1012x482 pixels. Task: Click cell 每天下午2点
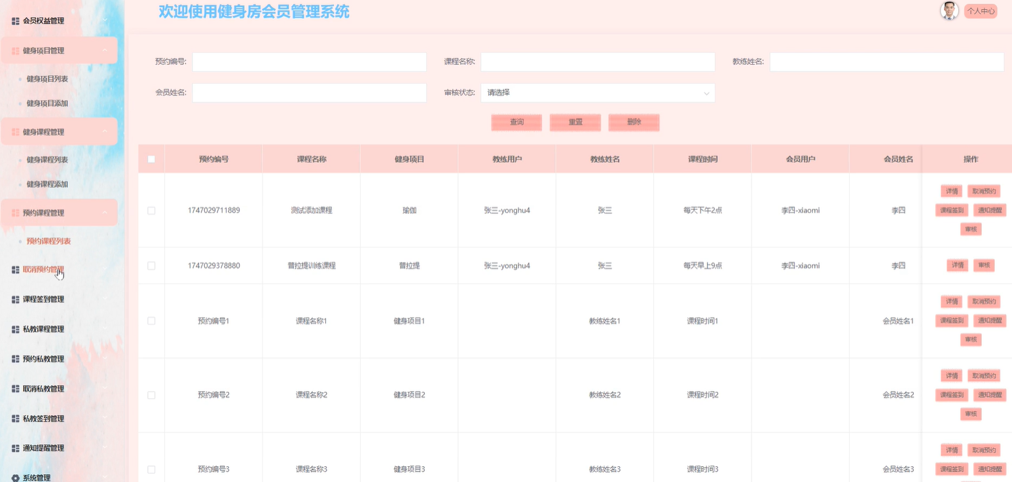click(x=702, y=211)
